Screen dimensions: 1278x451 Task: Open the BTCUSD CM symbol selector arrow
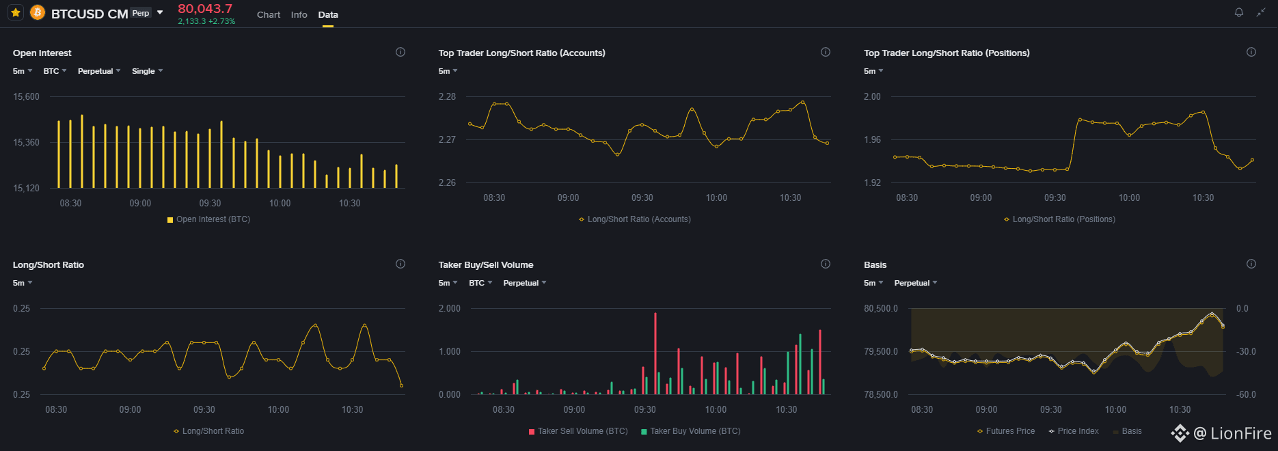(160, 12)
